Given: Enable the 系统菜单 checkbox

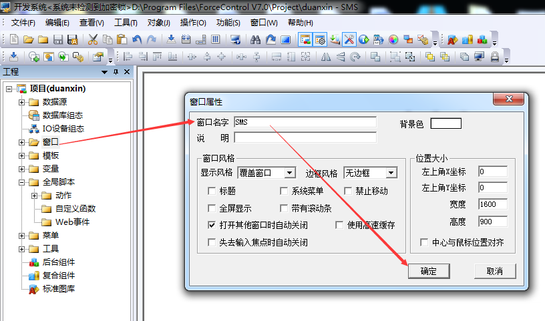Looking at the screenshot, I should click(x=284, y=191).
